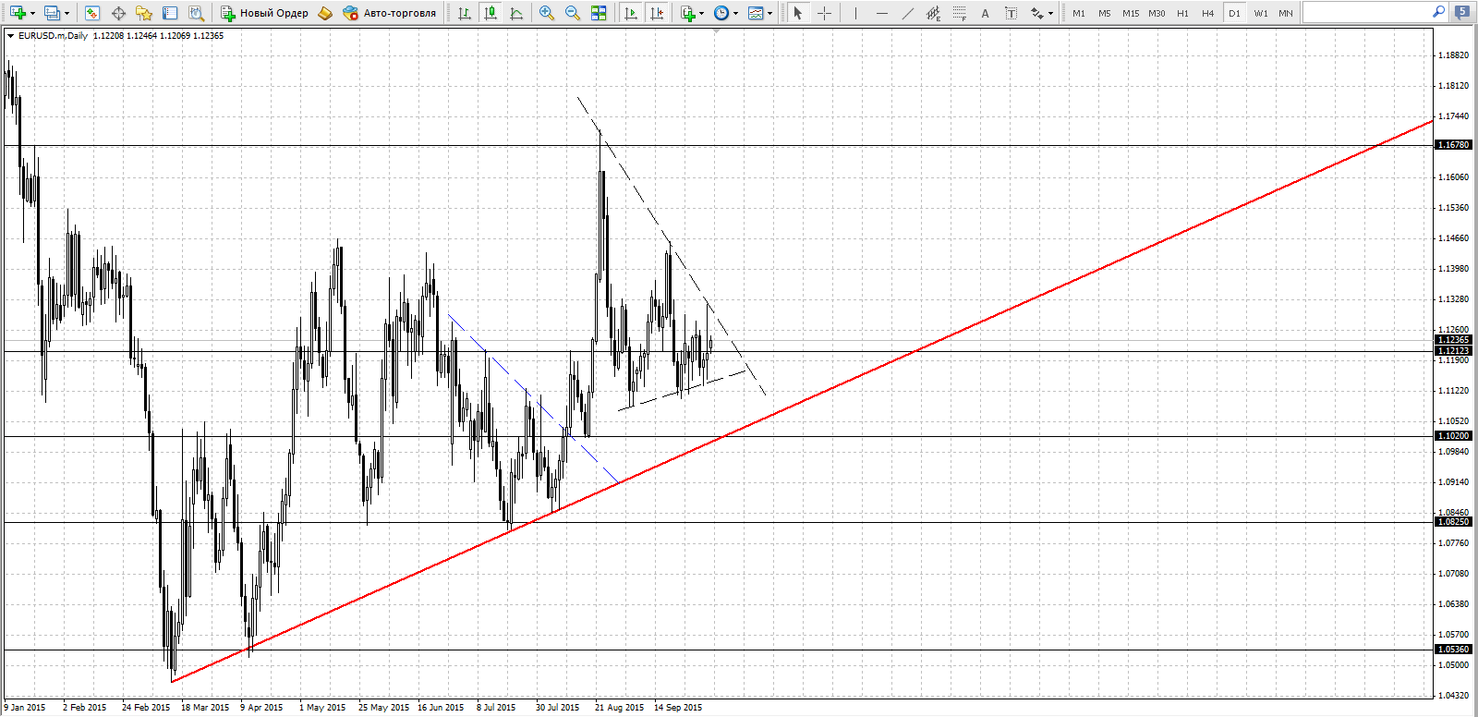The height and width of the screenshot is (717, 1478).
Task: Click the New Chart green plus icon
Action: tap(18, 13)
